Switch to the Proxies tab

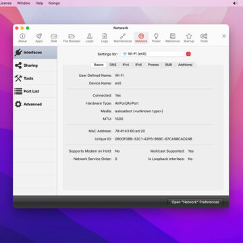click(x=153, y=65)
